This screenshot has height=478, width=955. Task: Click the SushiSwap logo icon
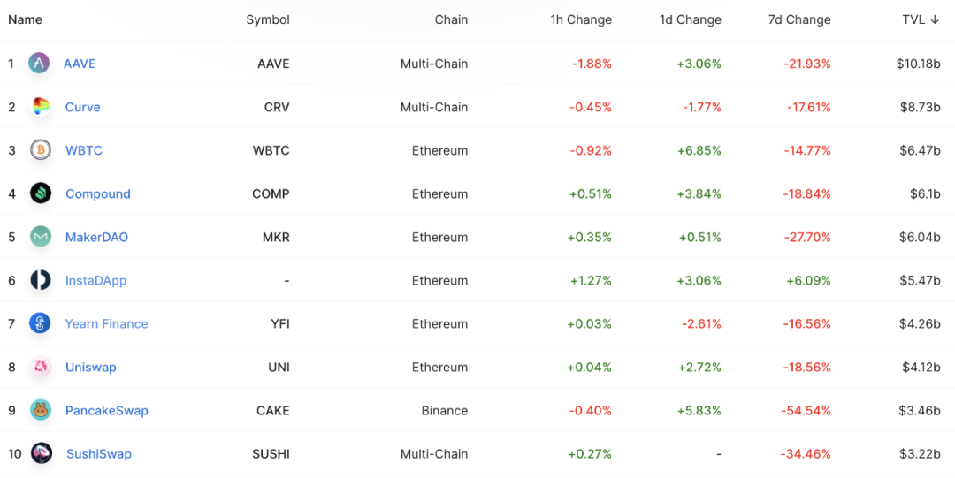tap(42, 453)
